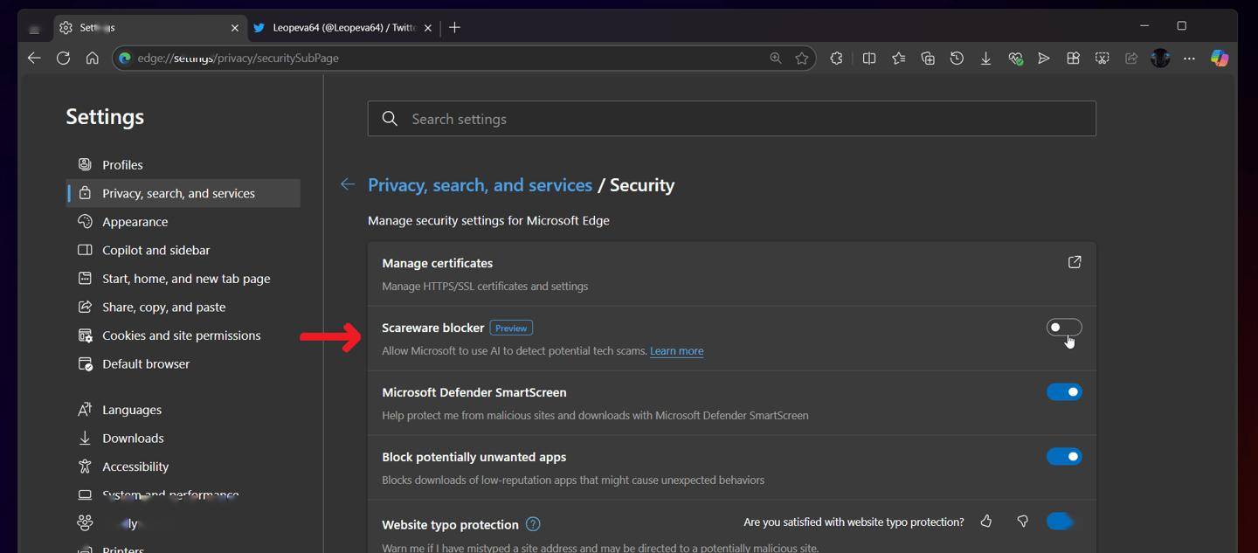Click the paper-plane send icon in toolbar

(x=1044, y=59)
